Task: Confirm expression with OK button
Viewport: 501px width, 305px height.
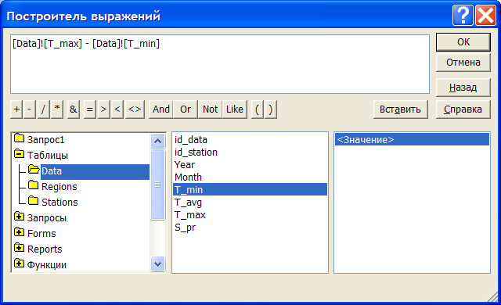Action: pos(463,41)
